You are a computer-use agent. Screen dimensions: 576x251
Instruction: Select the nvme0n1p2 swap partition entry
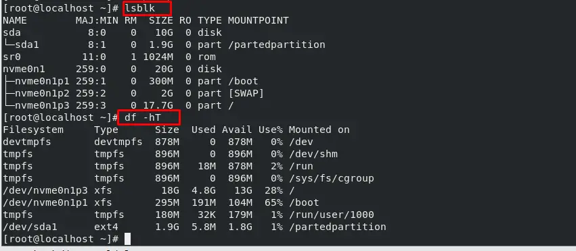click(42, 93)
